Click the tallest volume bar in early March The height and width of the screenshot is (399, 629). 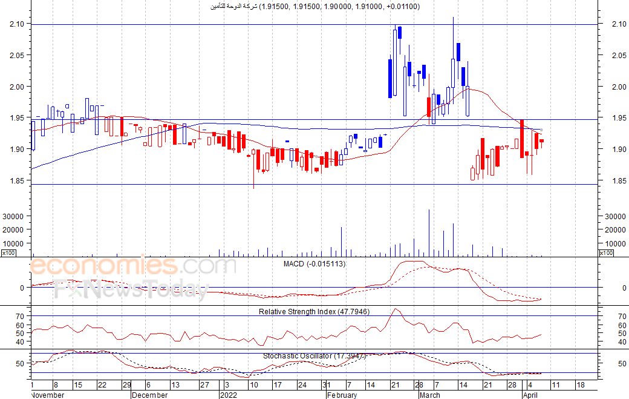point(429,233)
